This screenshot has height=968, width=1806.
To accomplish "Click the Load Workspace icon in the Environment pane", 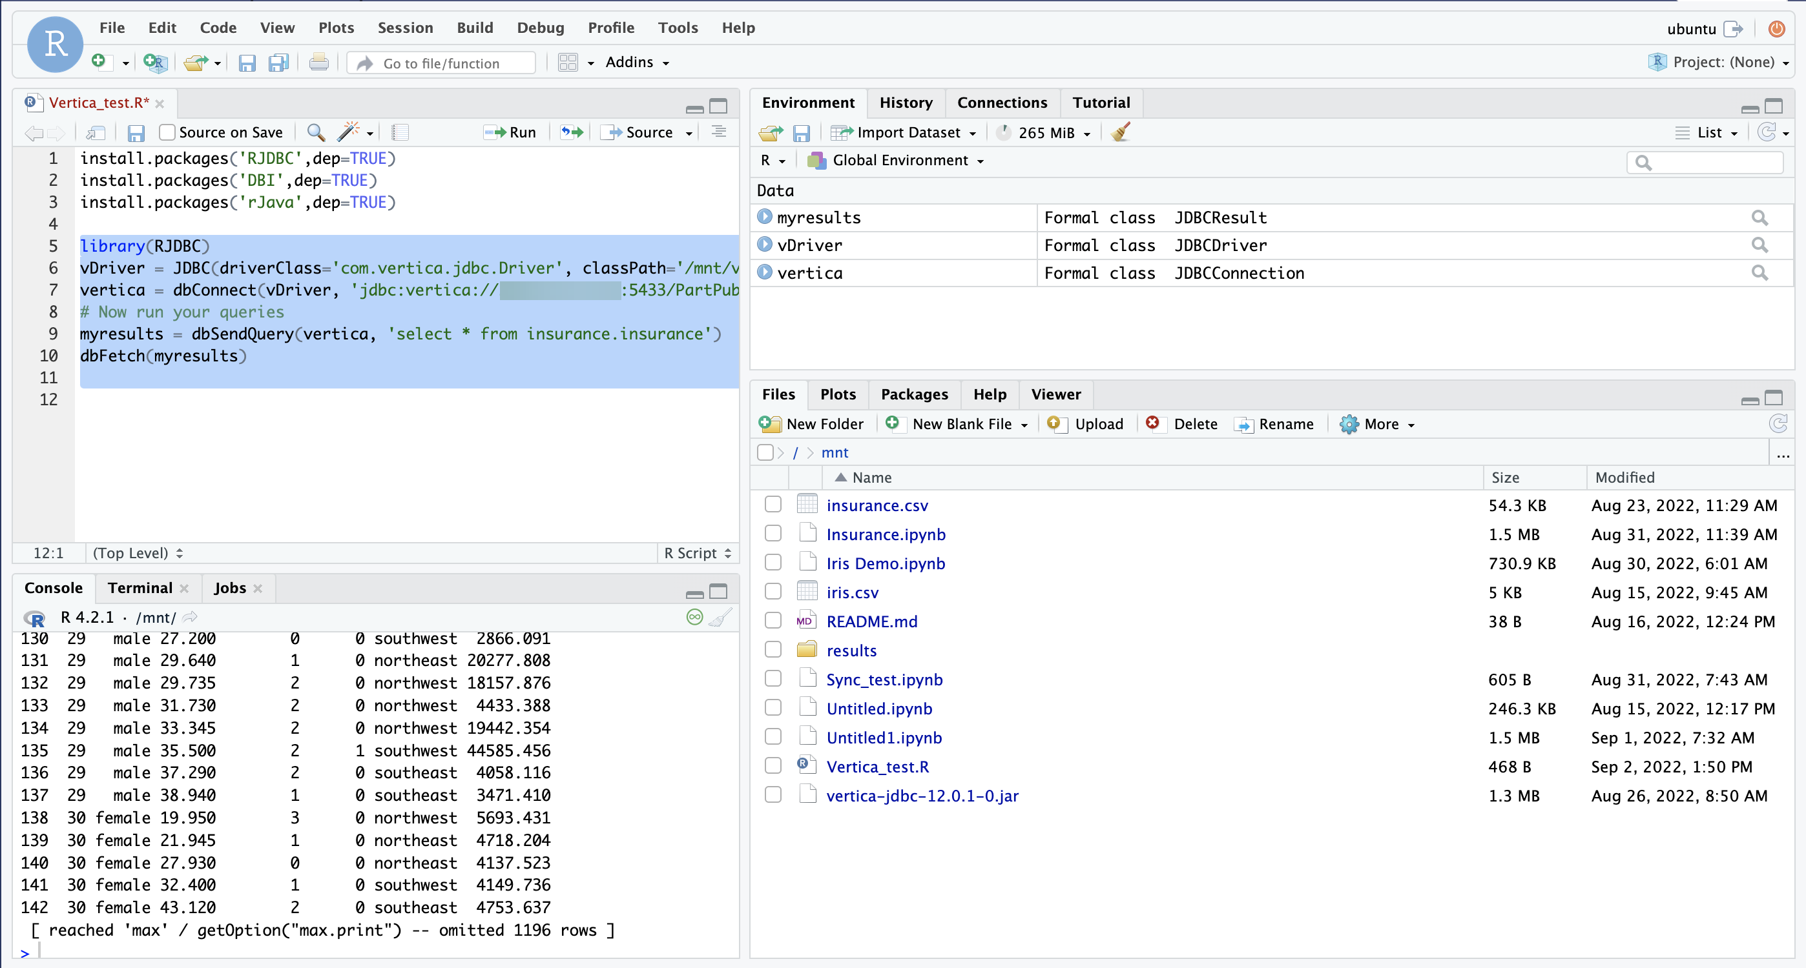I will 771,132.
